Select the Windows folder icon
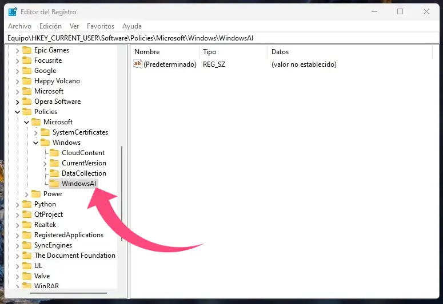Screen dimensions: 443x304 tap(45, 143)
